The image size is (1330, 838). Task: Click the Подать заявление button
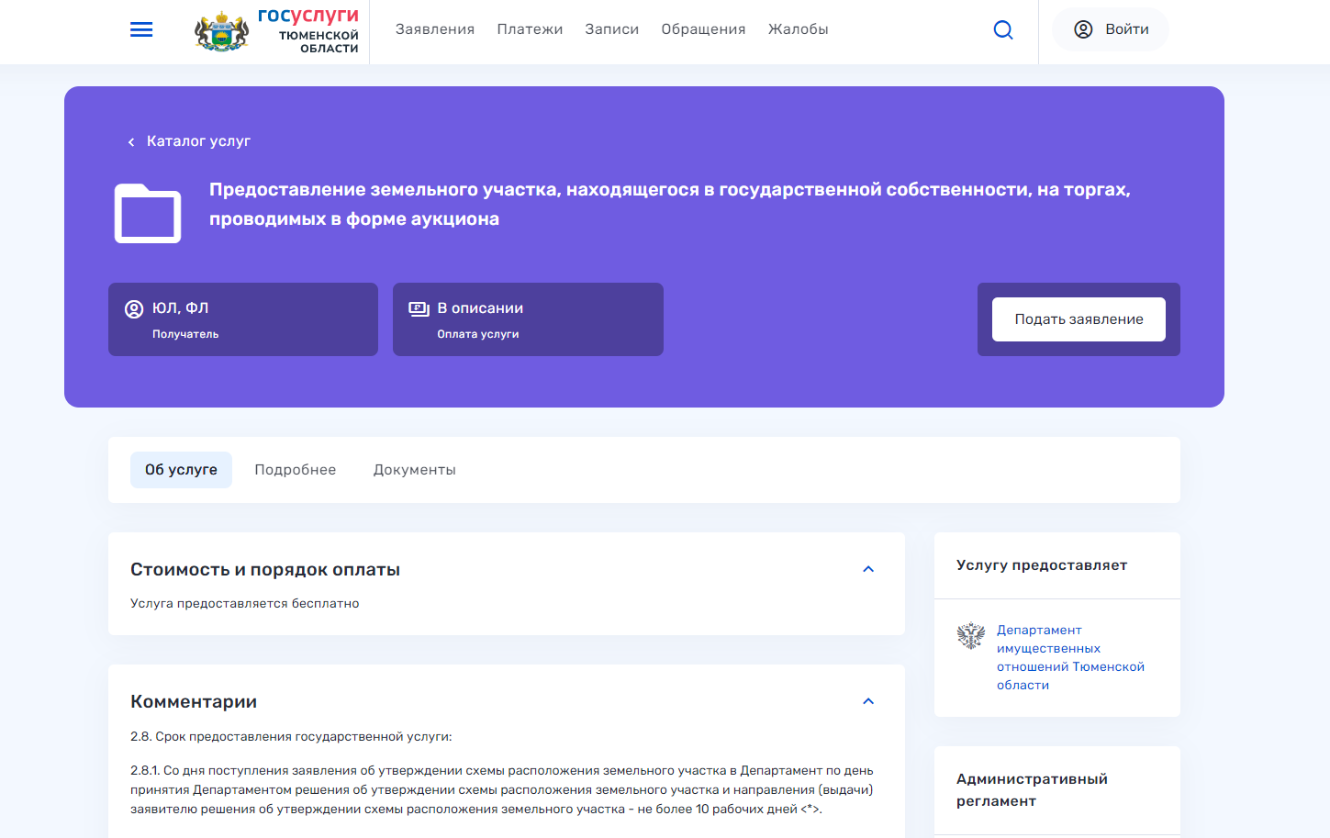[x=1079, y=319]
